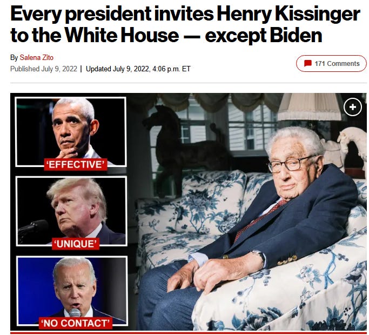Click the red 'UNIQUE' caption tag
Screen dimensions: 369x335
pyautogui.click(x=76, y=244)
